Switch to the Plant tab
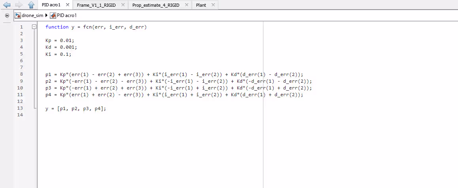Viewport: 458px width, 188px height. point(201,5)
